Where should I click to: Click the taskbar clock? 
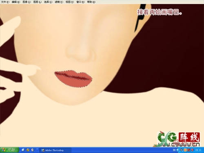(198, 150)
